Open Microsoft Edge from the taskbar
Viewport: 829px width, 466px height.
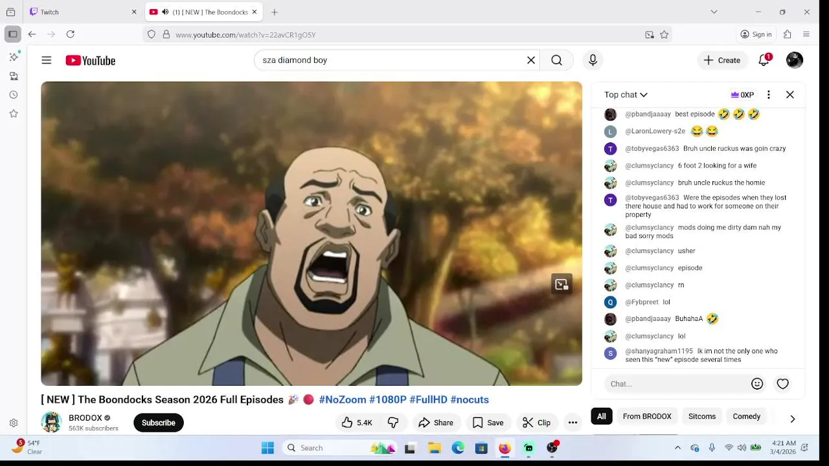(458, 448)
